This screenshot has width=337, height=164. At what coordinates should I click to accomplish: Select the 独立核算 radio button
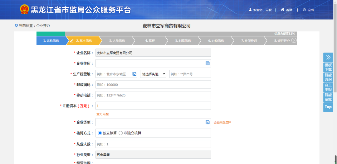pos(100,133)
